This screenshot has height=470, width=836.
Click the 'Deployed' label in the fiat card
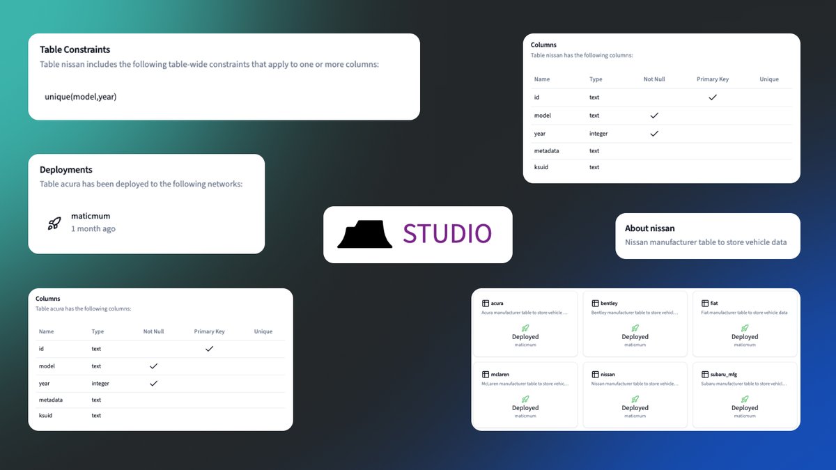(x=745, y=337)
